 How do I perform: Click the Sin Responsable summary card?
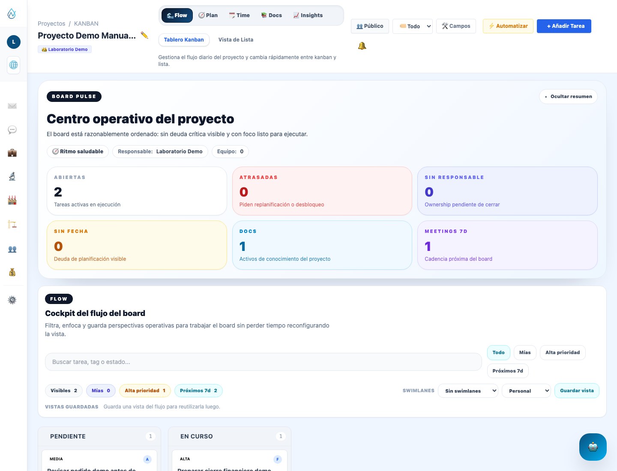[507, 191]
